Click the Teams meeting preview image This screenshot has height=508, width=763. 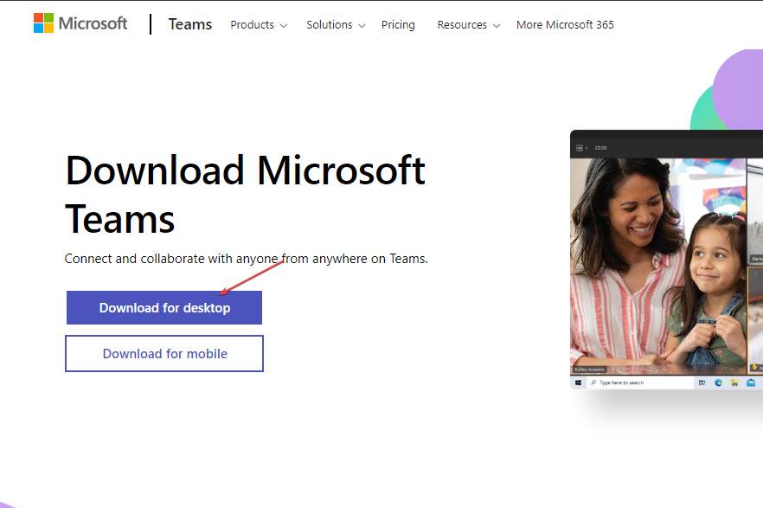click(x=666, y=260)
